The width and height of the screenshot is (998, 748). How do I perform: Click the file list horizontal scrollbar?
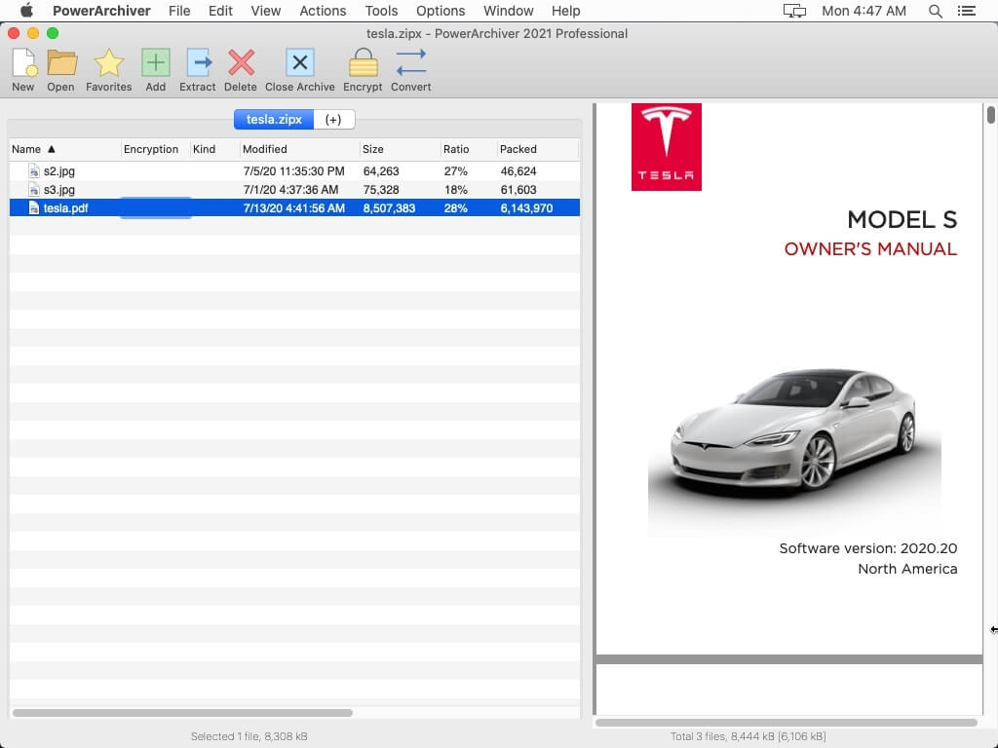click(x=182, y=713)
